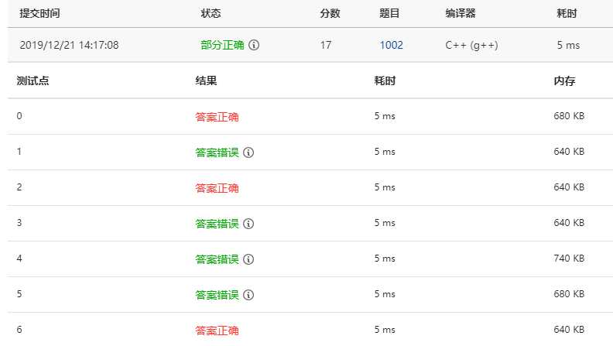Click 答案正确 result for test point 6
This screenshot has height=346, width=613.
click(217, 331)
